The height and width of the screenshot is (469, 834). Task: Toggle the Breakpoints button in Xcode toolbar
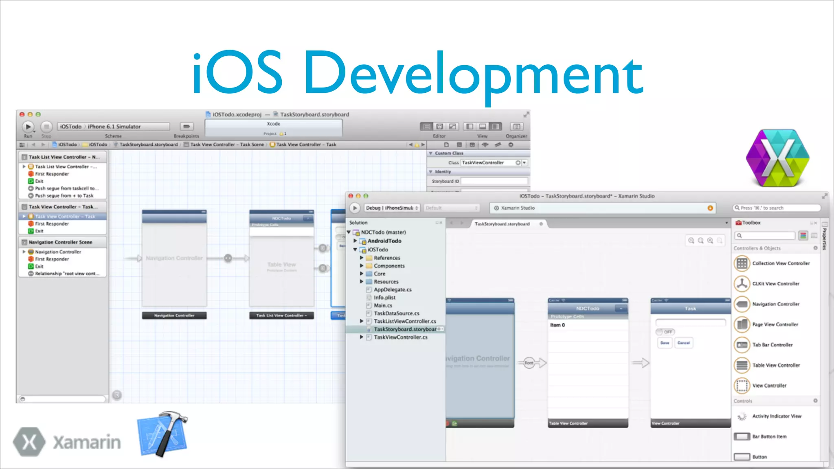(x=186, y=127)
